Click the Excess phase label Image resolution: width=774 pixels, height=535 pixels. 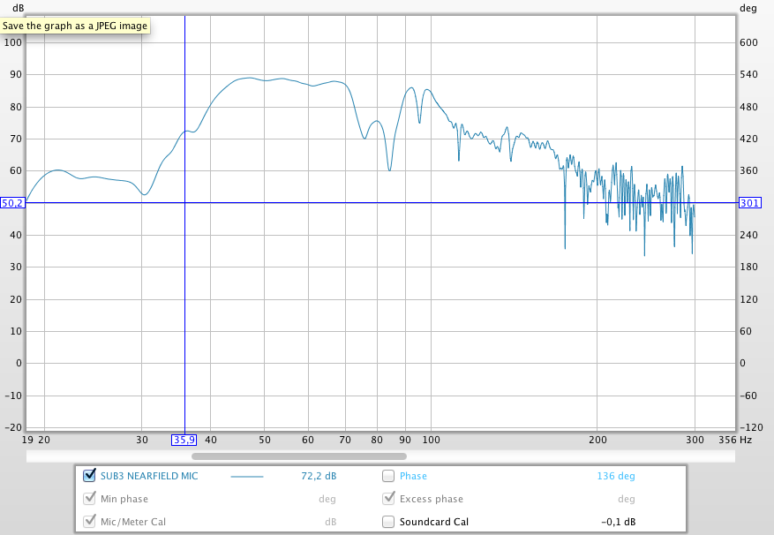[x=432, y=499]
